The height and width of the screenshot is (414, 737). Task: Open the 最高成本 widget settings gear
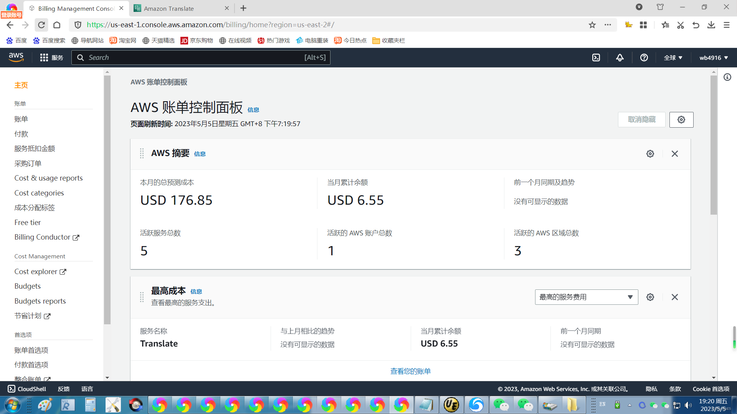[x=650, y=297]
